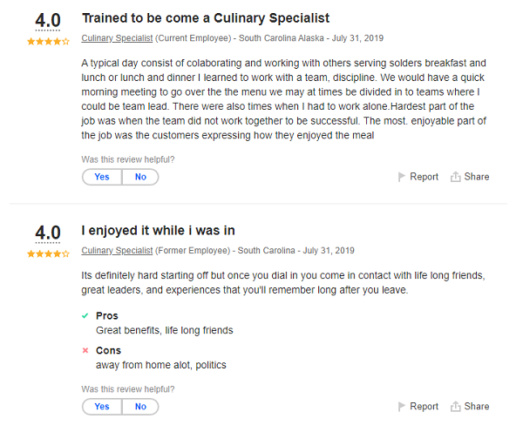The image size is (523, 432).
Task: Mark the first review as helpful with Yes
Action: coord(102,177)
